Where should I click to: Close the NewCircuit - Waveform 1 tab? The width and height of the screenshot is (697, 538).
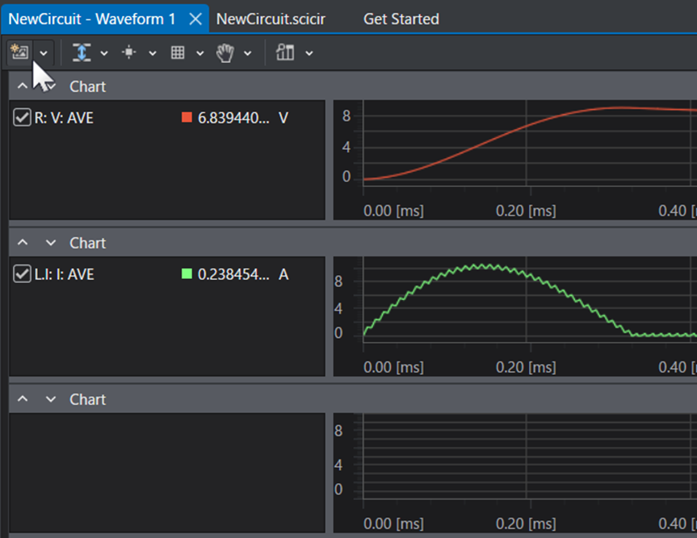click(195, 19)
